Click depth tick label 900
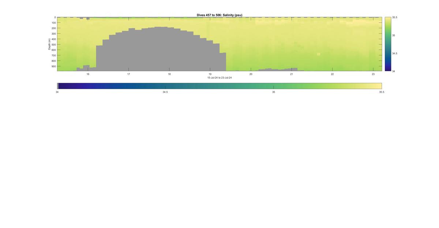 point(53,67)
